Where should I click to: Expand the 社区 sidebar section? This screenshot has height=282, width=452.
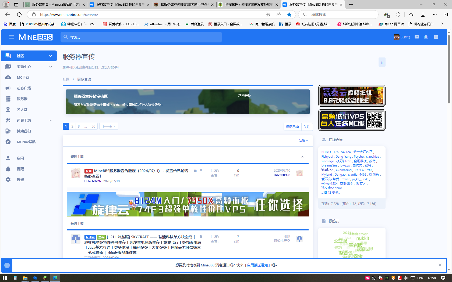coord(51,56)
